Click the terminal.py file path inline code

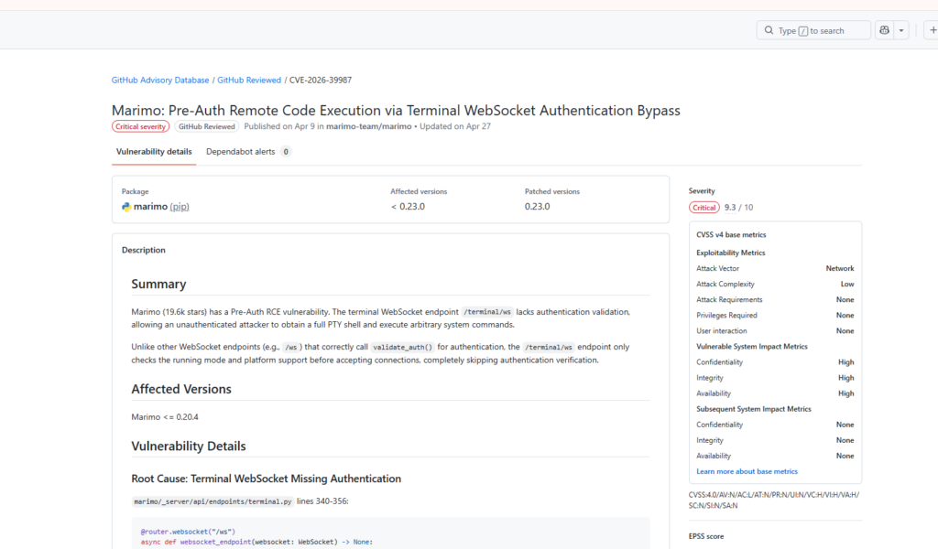213,501
